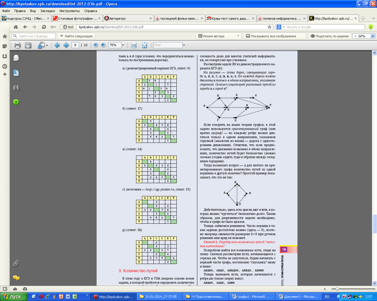Focus the Найти на странице search field

[x=34, y=36]
